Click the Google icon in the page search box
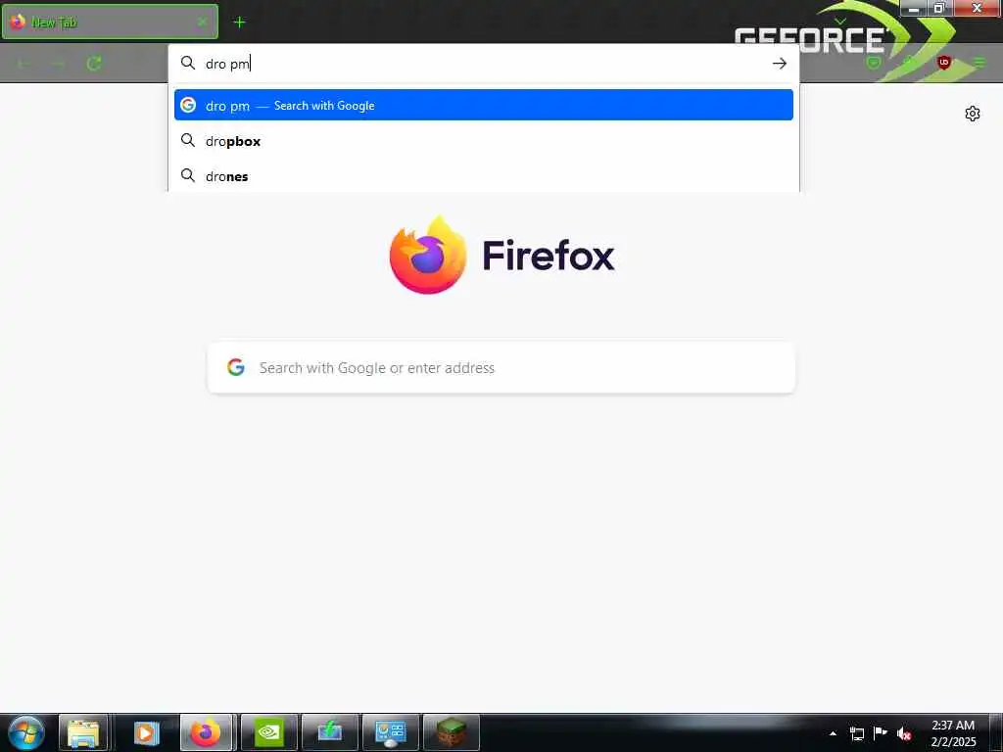Viewport: 1003px width, 752px height. [x=236, y=367]
